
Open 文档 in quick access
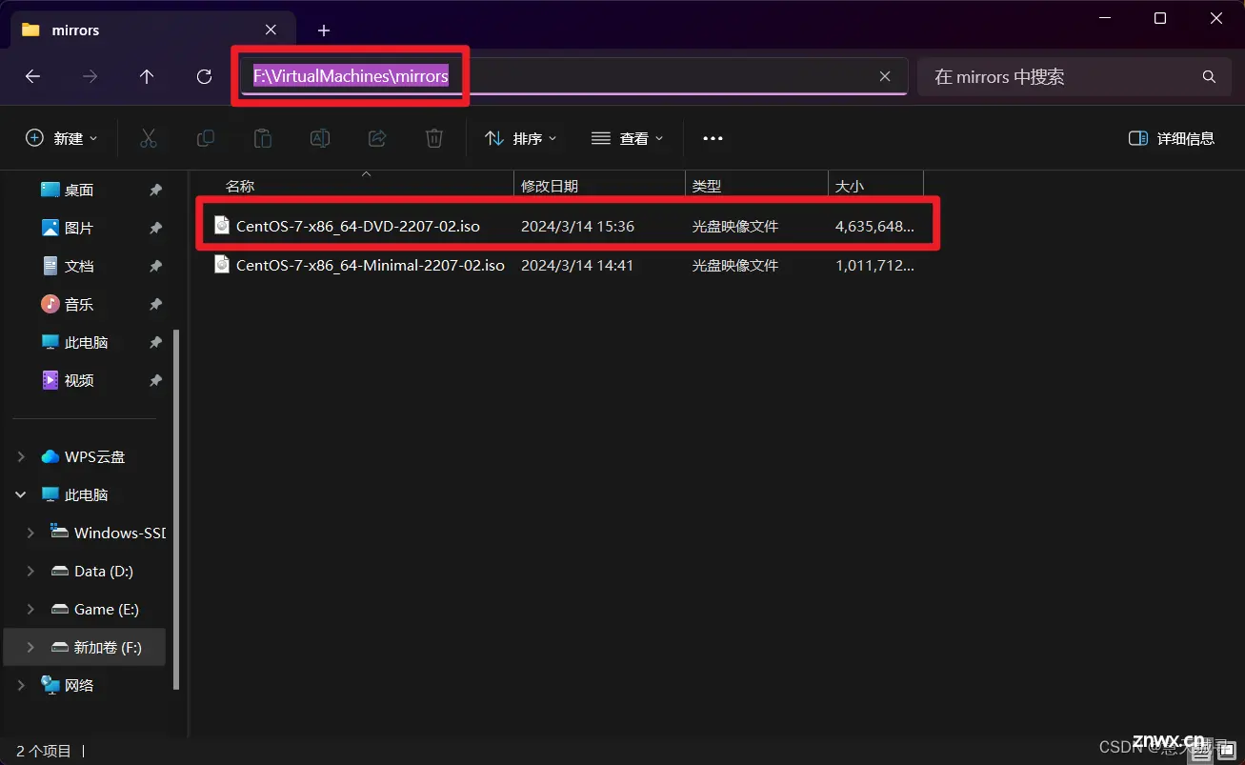tap(79, 266)
